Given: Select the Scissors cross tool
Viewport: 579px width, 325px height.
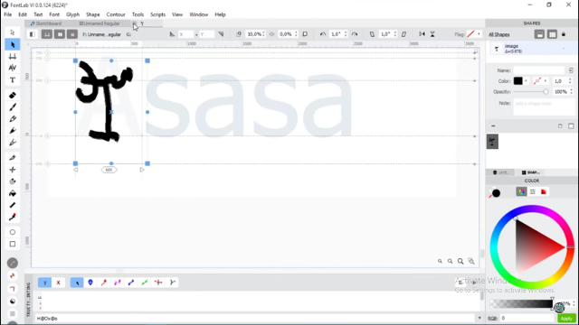Looking at the screenshot, I should coord(12,170).
